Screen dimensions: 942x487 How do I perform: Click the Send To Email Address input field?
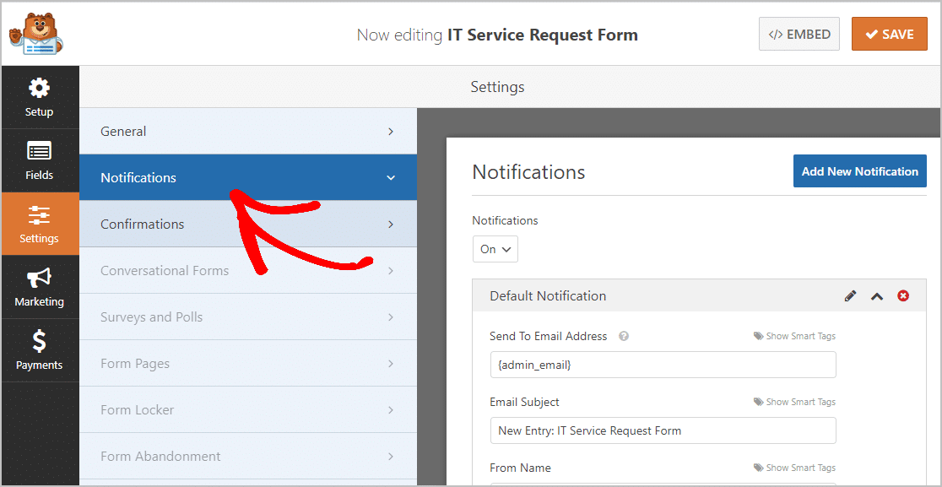pos(663,365)
